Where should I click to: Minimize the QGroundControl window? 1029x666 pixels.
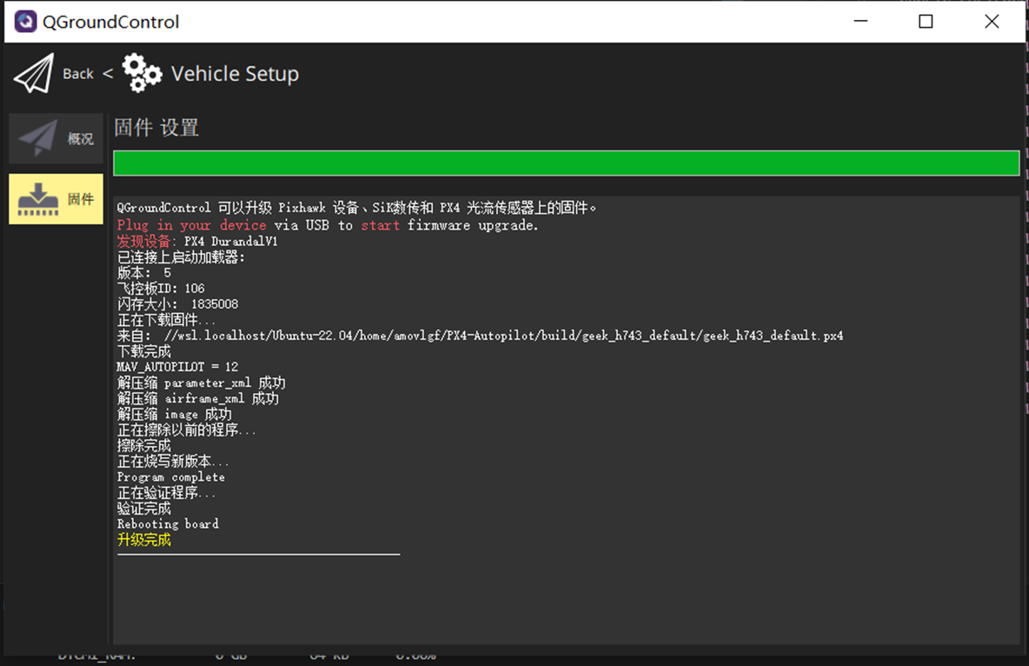(x=861, y=21)
